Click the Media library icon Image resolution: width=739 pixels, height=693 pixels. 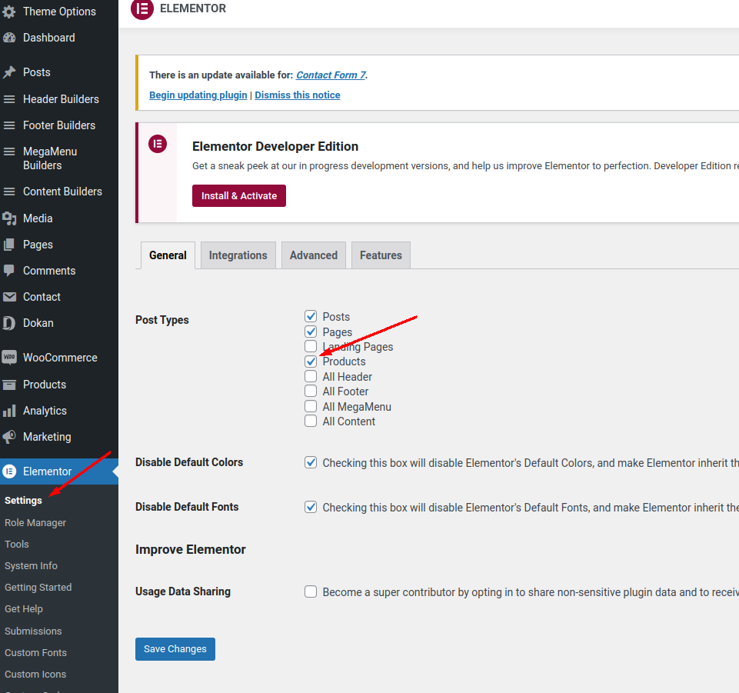[9, 218]
